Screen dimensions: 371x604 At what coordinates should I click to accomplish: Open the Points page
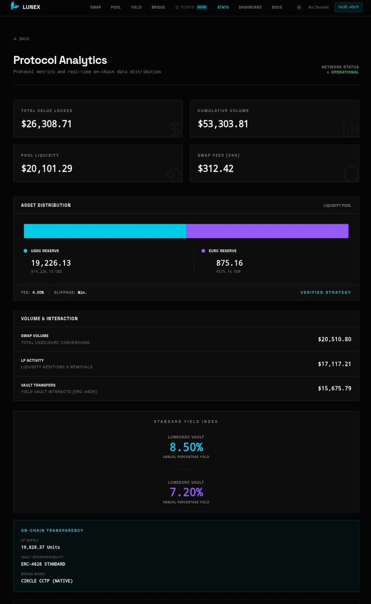[x=187, y=8]
